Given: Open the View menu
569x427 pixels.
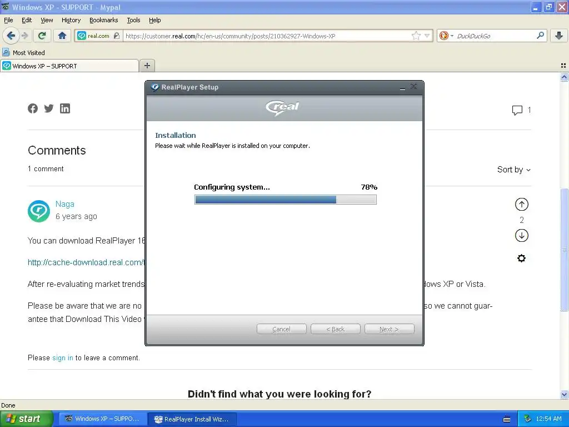Looking at the screenshot, I should tap(47, 20).
